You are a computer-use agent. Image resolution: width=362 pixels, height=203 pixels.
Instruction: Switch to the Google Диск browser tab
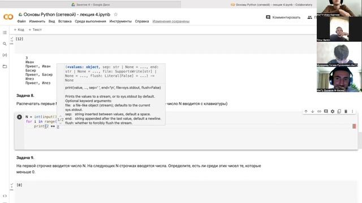pos(90,5)
